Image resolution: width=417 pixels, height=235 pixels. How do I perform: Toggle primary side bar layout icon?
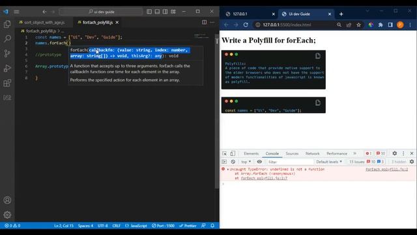[x=149, y=12]
